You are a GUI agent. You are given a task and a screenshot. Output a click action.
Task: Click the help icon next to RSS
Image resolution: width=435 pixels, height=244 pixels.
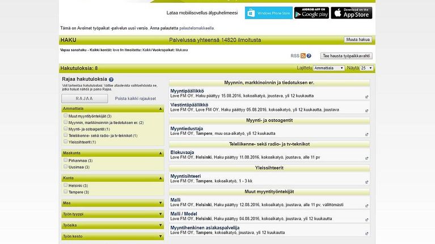tap(309, 56)
